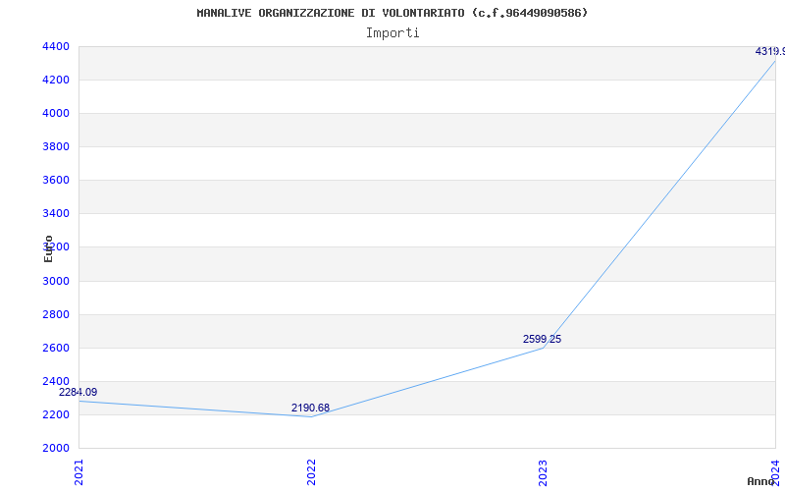This screenshot has width=785, height=491.
Task: Click the 4000 y-axis tick label
Action: click(56, 113)
